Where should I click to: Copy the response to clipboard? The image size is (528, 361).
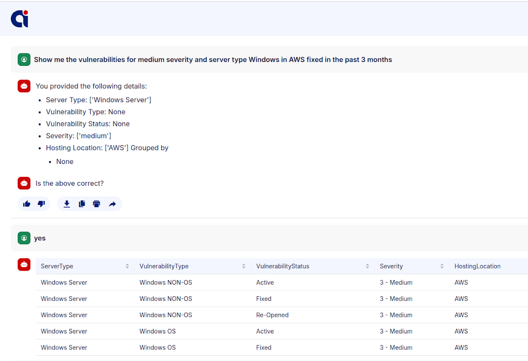(81, 204)
